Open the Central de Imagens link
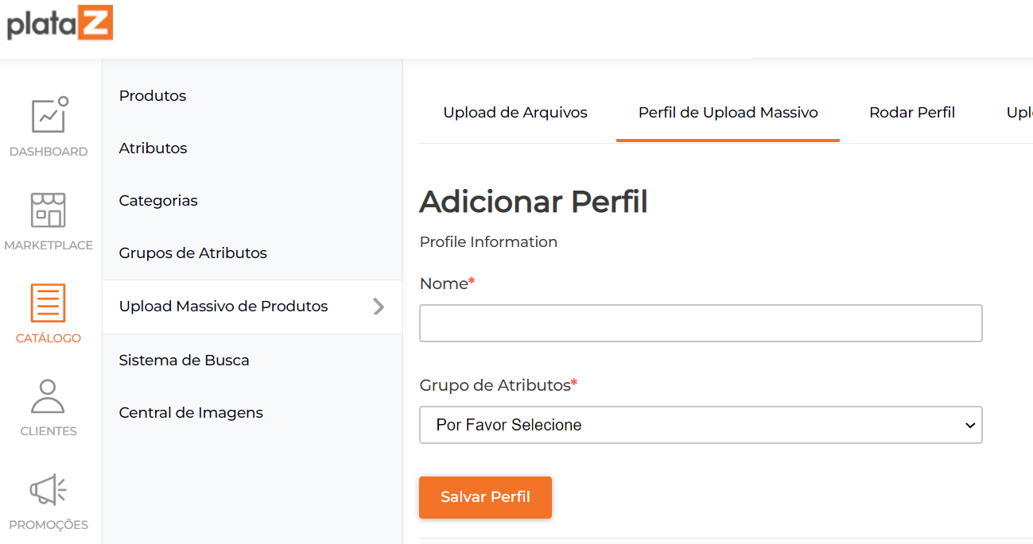This screenshot has width=1033, height=544. pyautogui.click(x=191, y=413)
